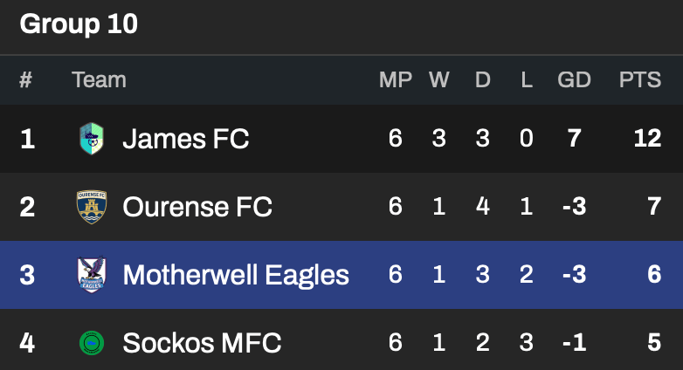This screenshot has height=370, width=683.
Task: Sort by the GD column header
Action: pyautogui.click(x=574, y=80)
